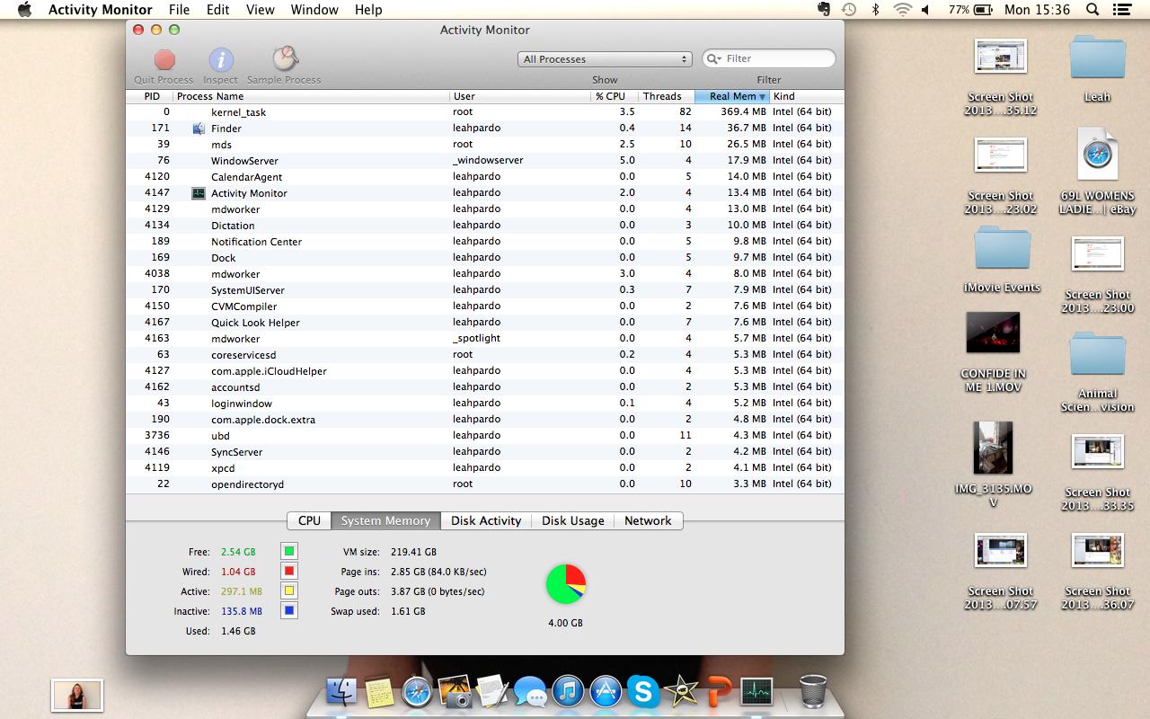The width and height of the screenshot is (1150, 719).
Task: Open the View menu
Action: click(x=261, y=10)
